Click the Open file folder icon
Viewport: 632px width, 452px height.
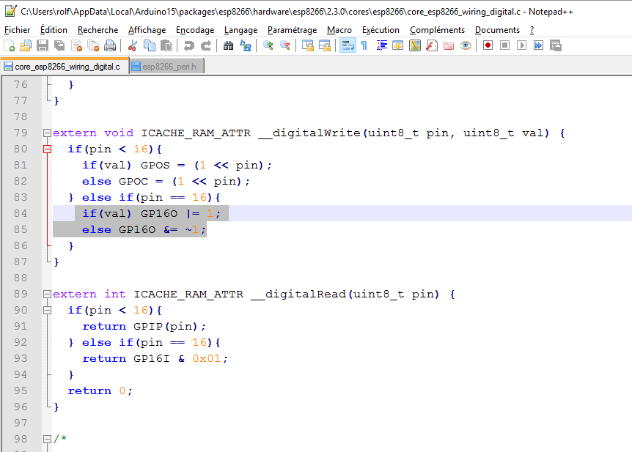[x=26, y=45]
